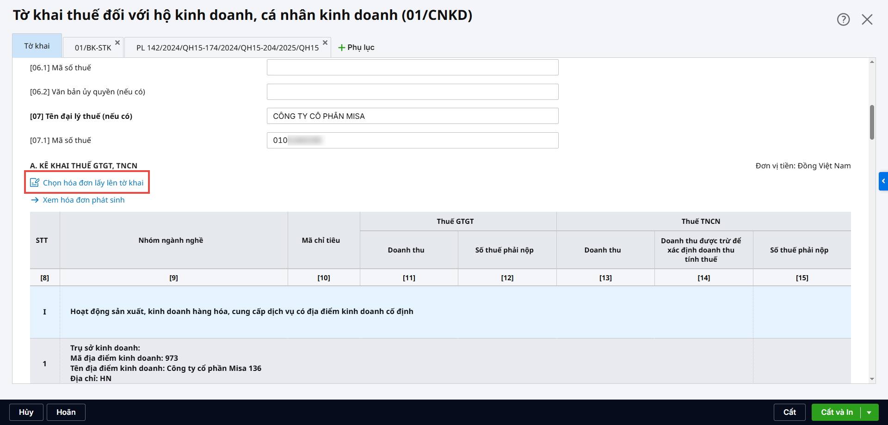888x425 pixels.
Task: Switch to the Tờ khai tab
Action: (37, 46)
